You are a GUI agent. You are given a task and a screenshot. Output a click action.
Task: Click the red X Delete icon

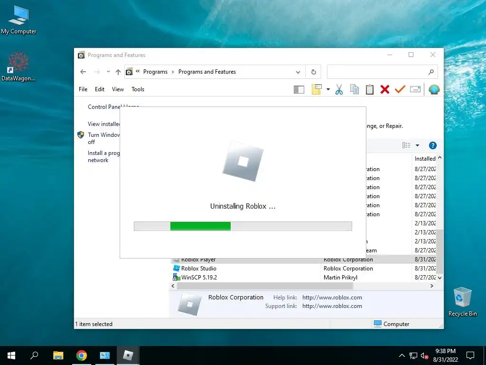pyautogui.click(x=384, y=89)
